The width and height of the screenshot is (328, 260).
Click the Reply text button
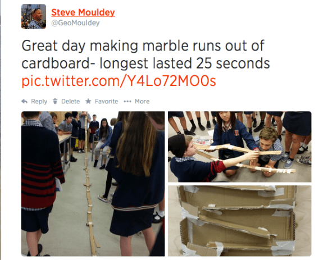39,102
